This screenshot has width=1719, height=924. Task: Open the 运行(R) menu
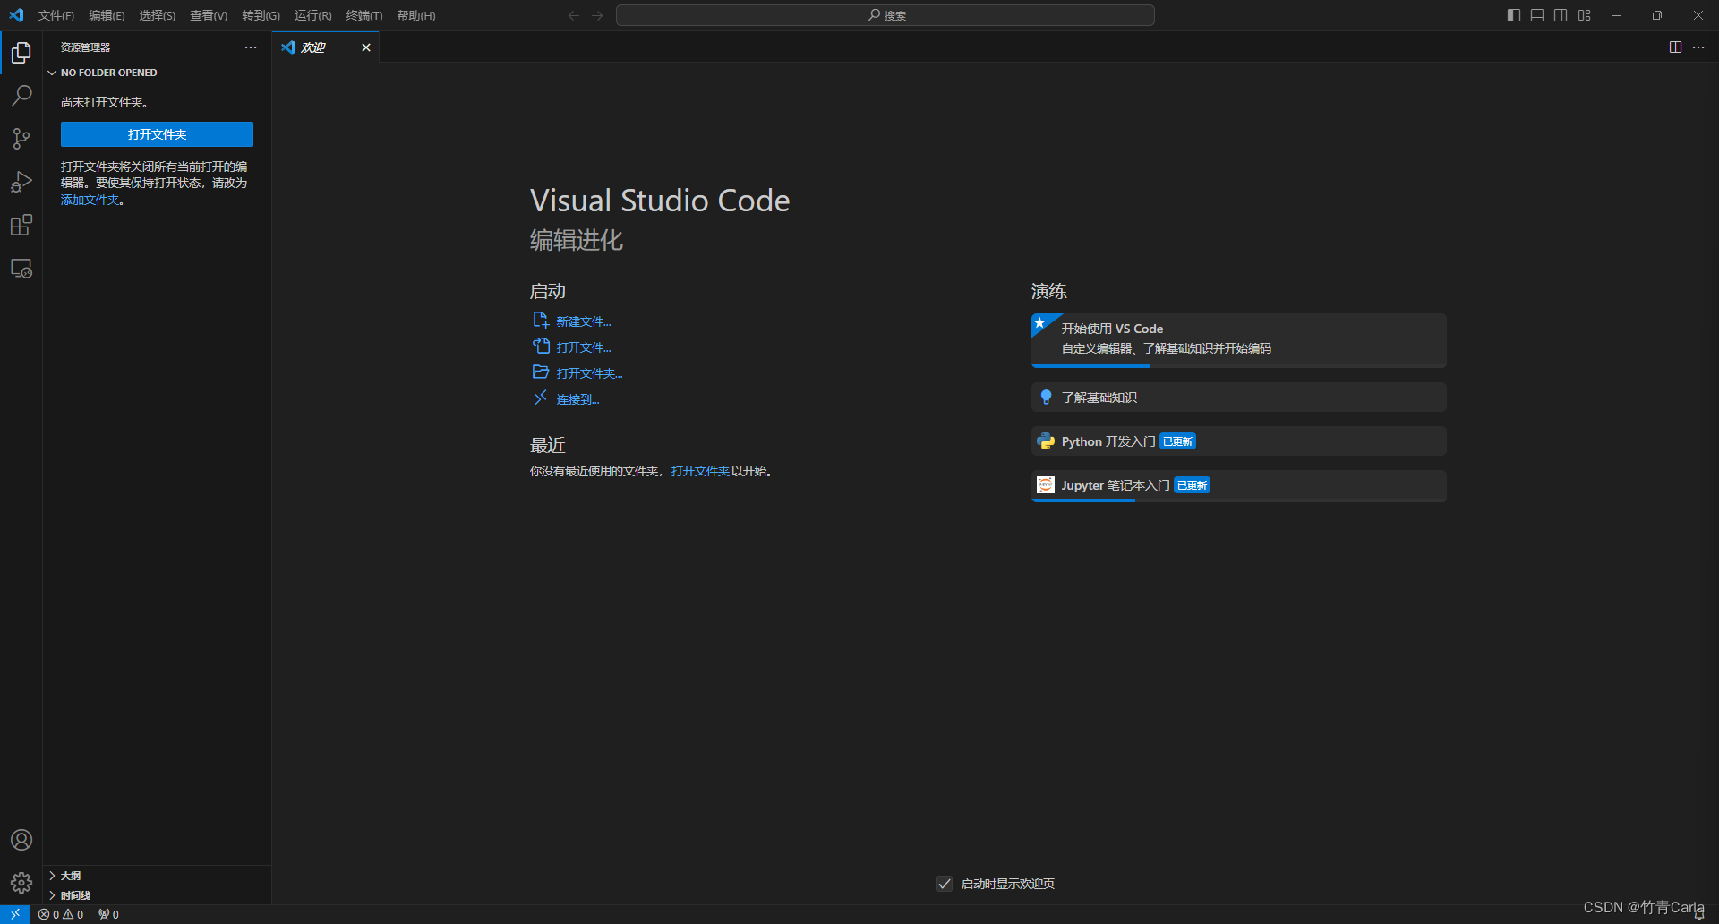[x=313, y=15]
